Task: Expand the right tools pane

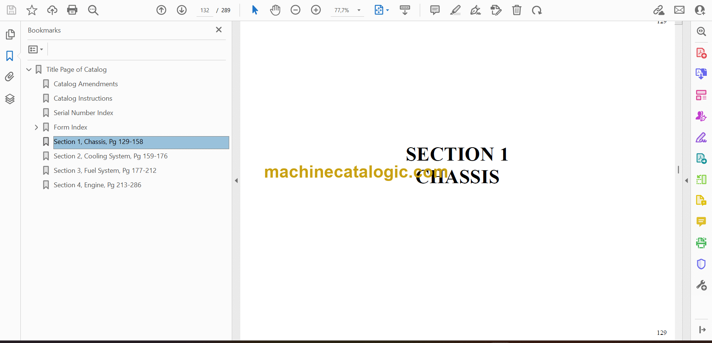Action: 702,330
